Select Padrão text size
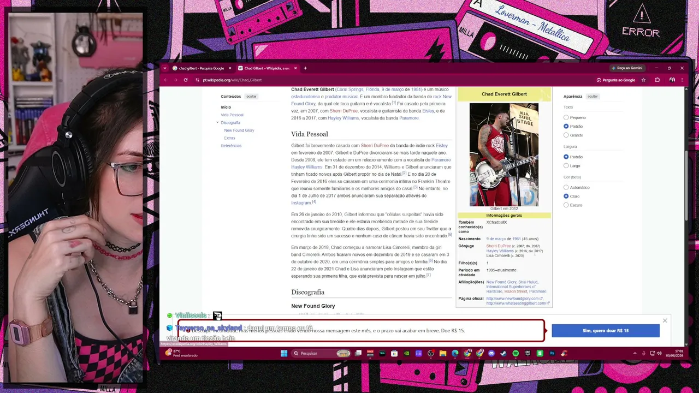Screen dimensions: 699x393 (566, 126)
